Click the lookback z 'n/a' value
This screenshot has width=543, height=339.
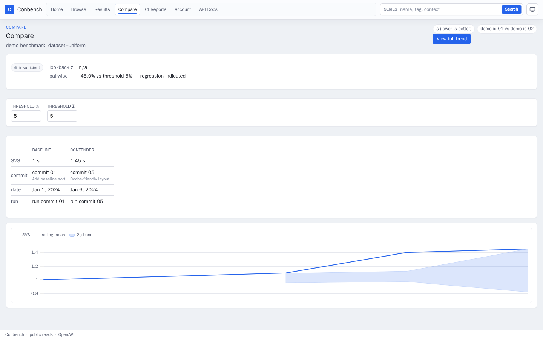coord(83,67)
